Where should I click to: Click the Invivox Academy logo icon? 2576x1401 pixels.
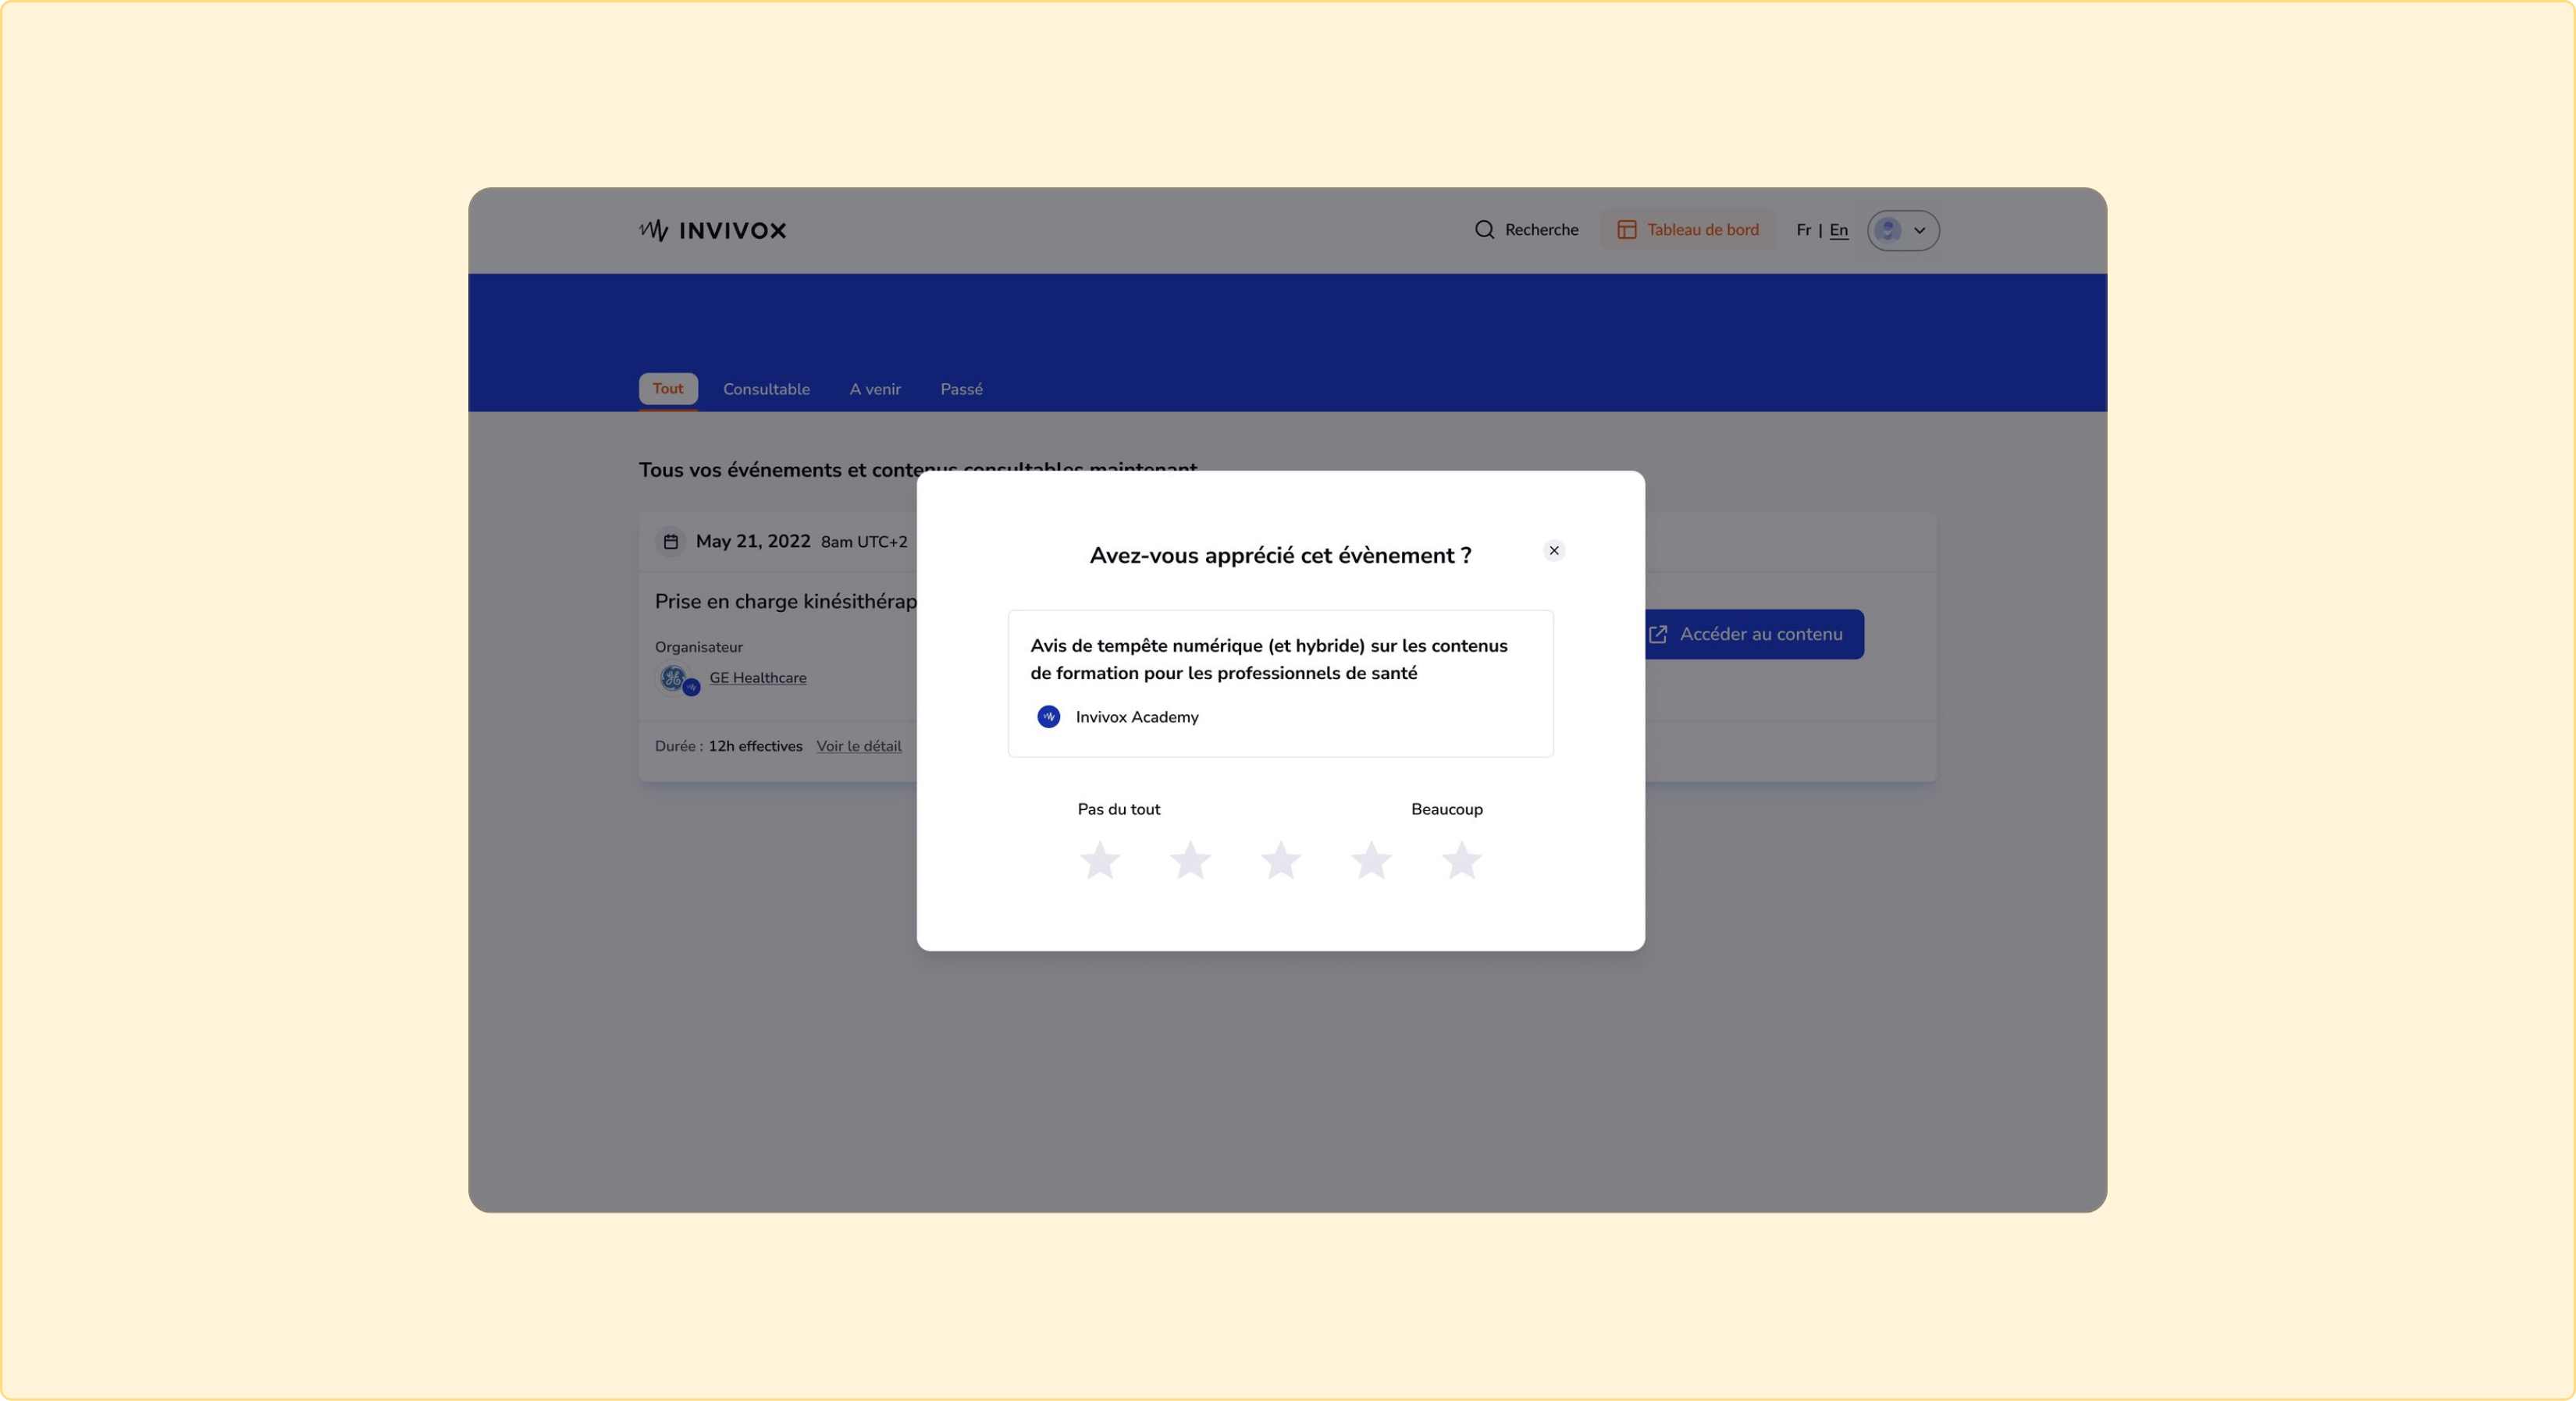[1048, 717]
